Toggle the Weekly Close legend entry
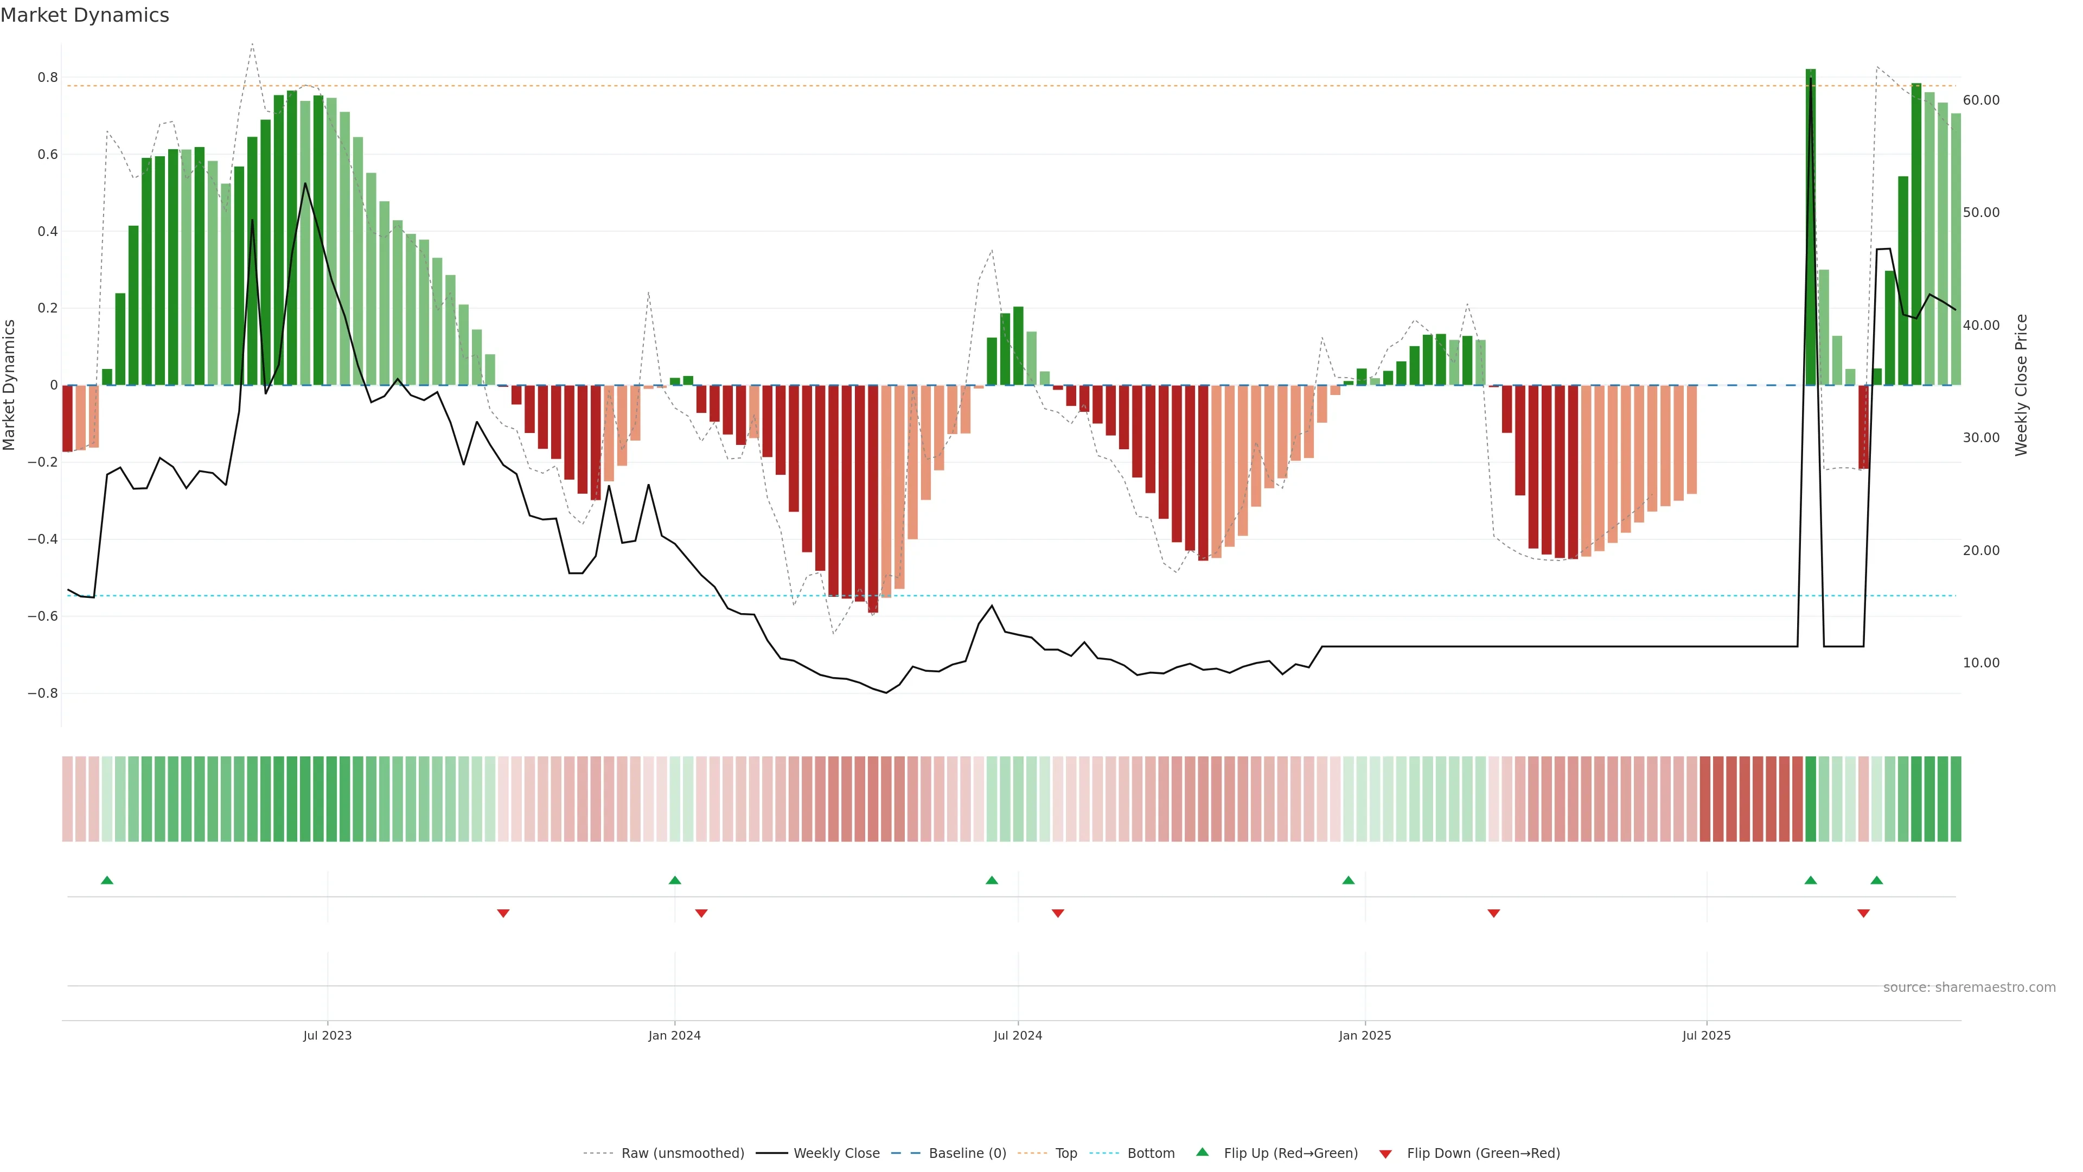This screenshot has height=1172, width=2083. (x=836, y=1154)
